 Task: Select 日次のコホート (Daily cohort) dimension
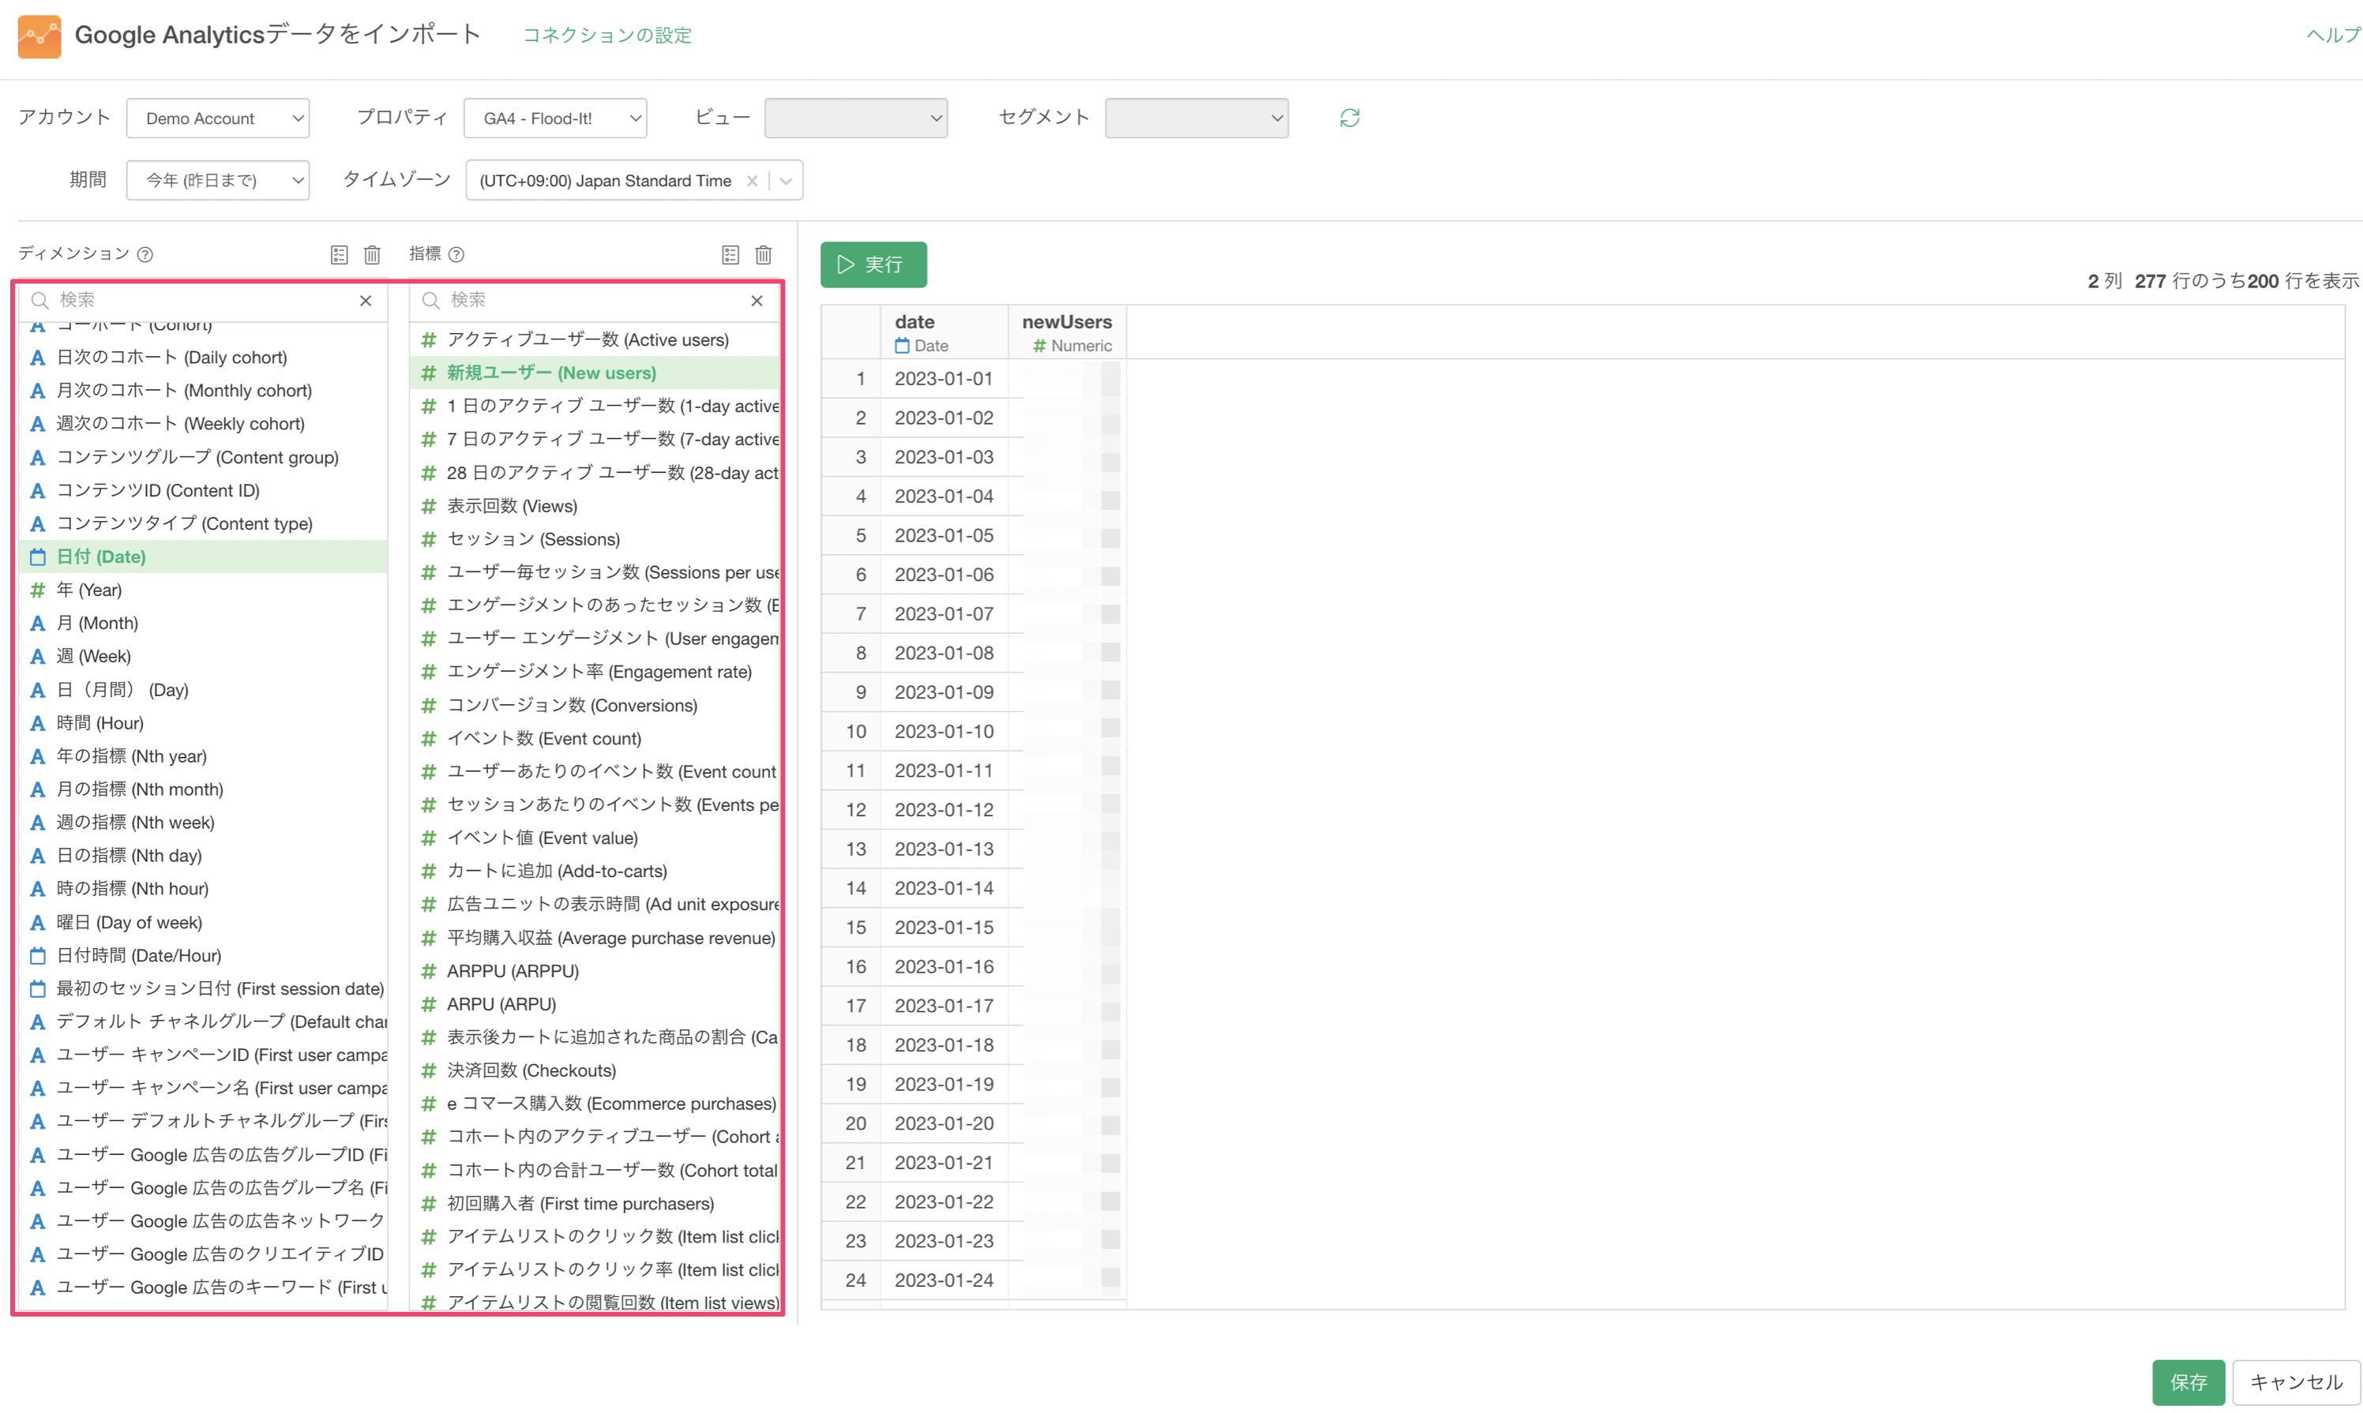tap(202, 357)
